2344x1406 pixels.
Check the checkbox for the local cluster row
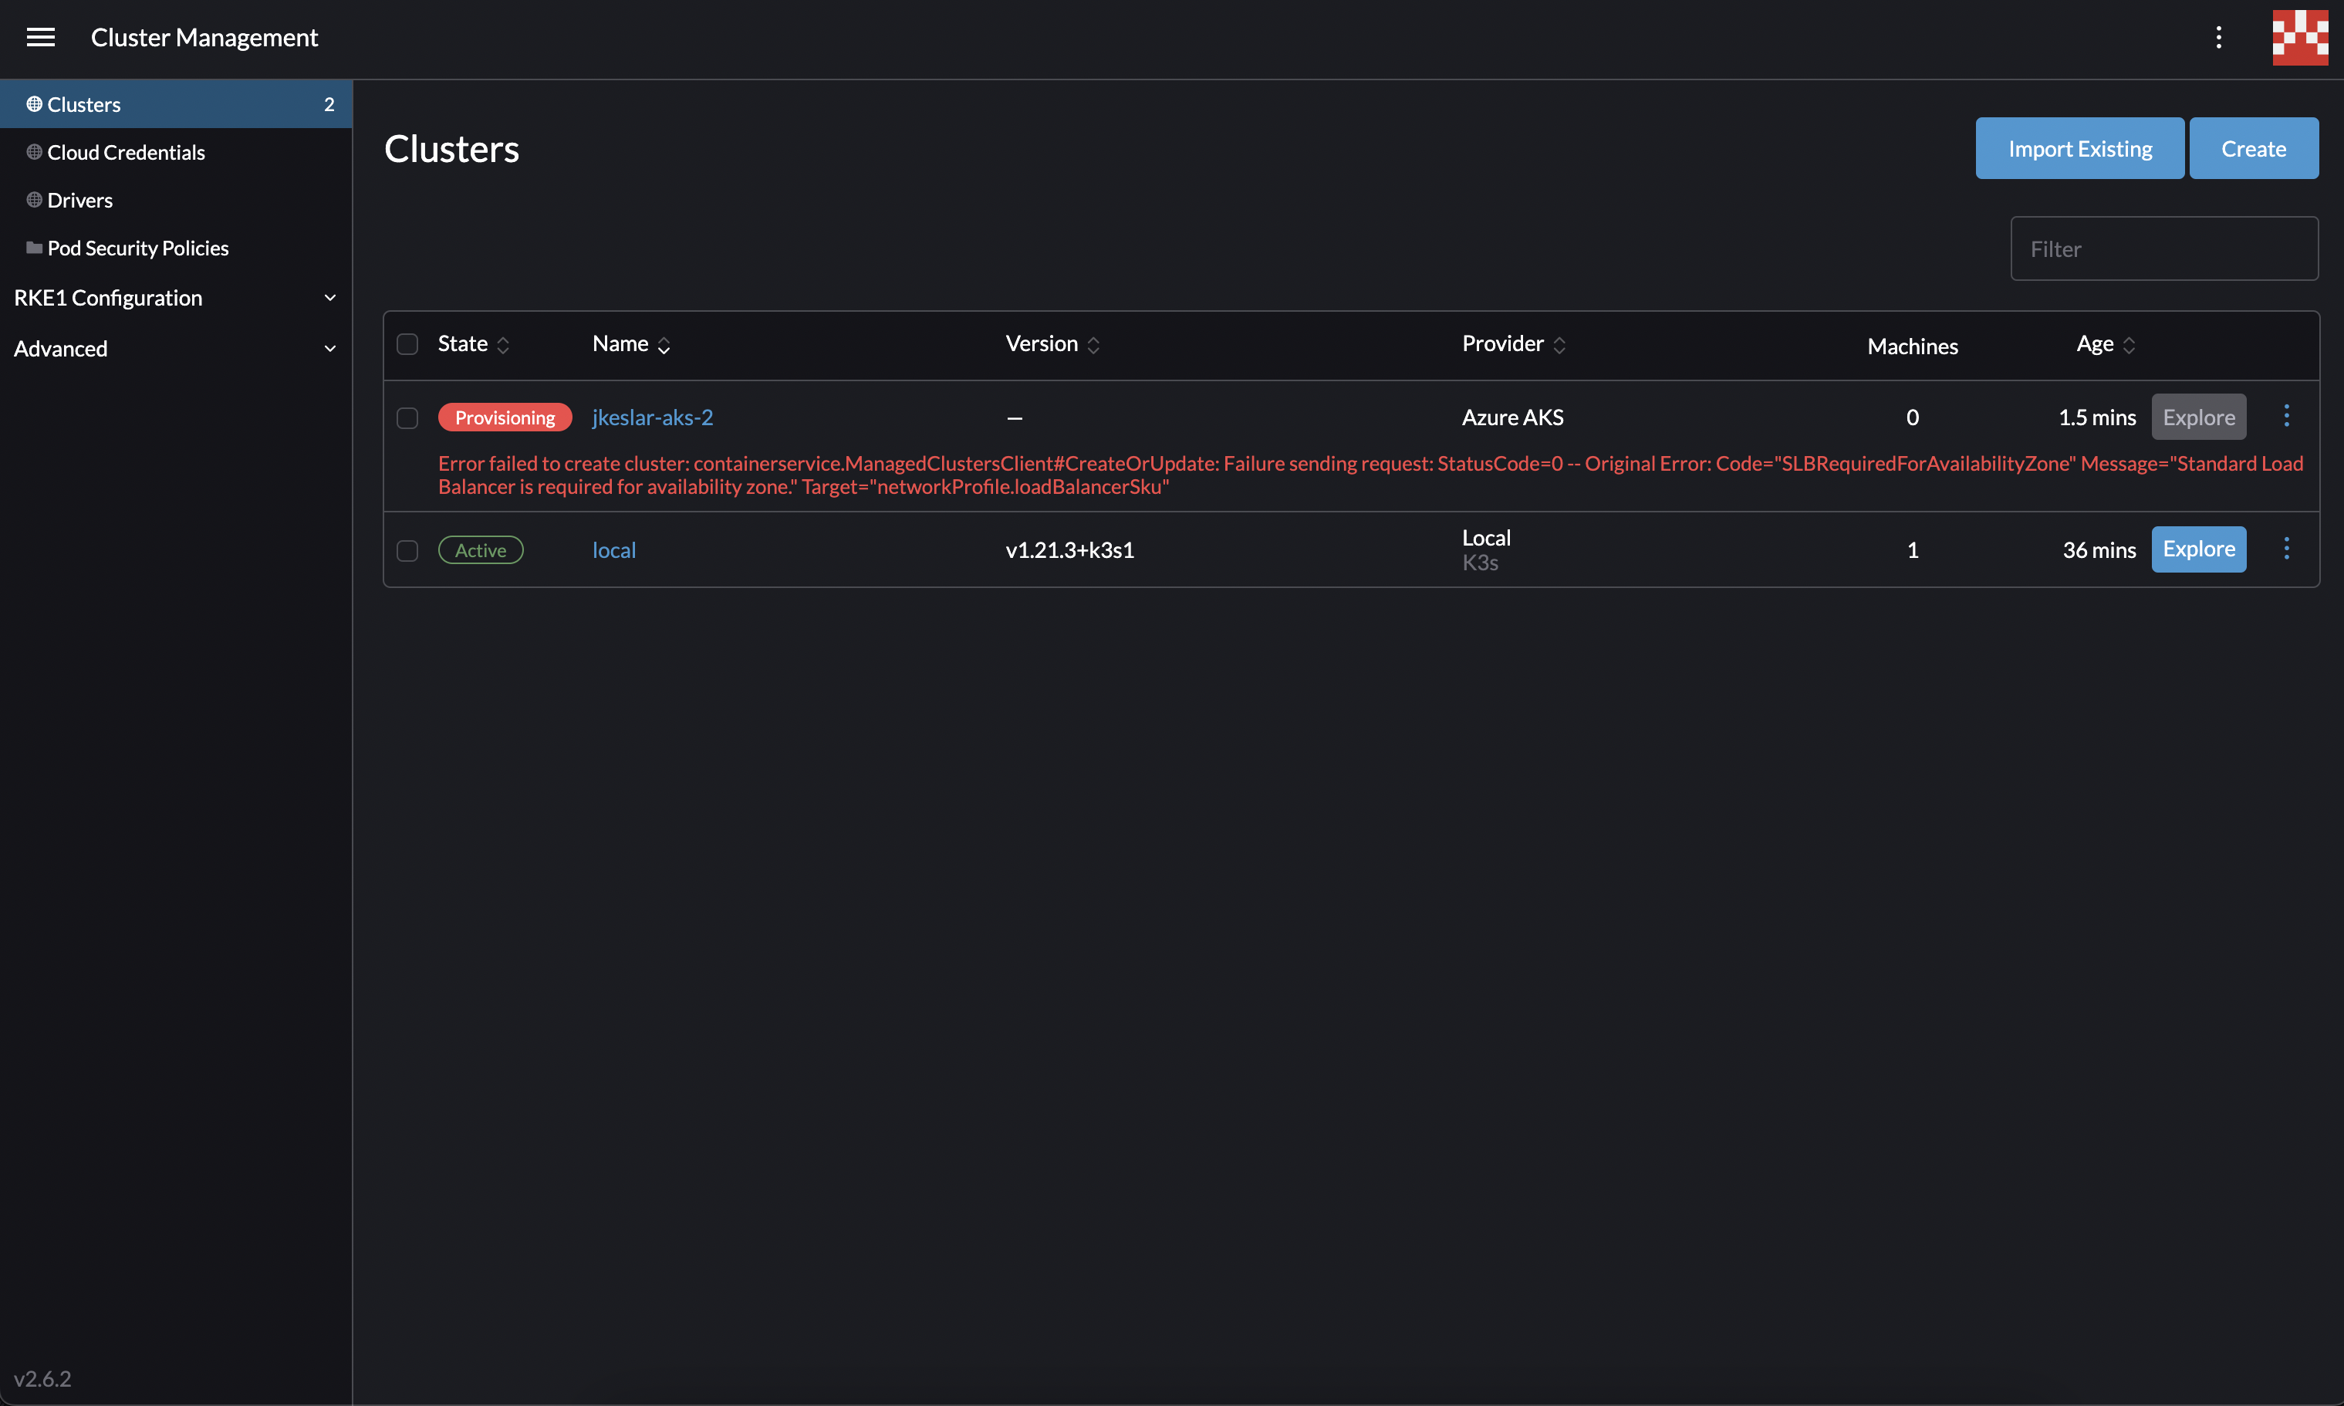(x=407, y=550)
